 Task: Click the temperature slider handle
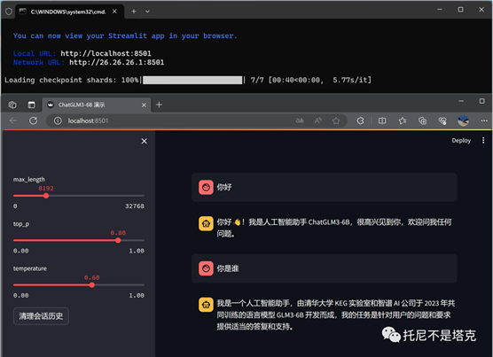[92, 284]
